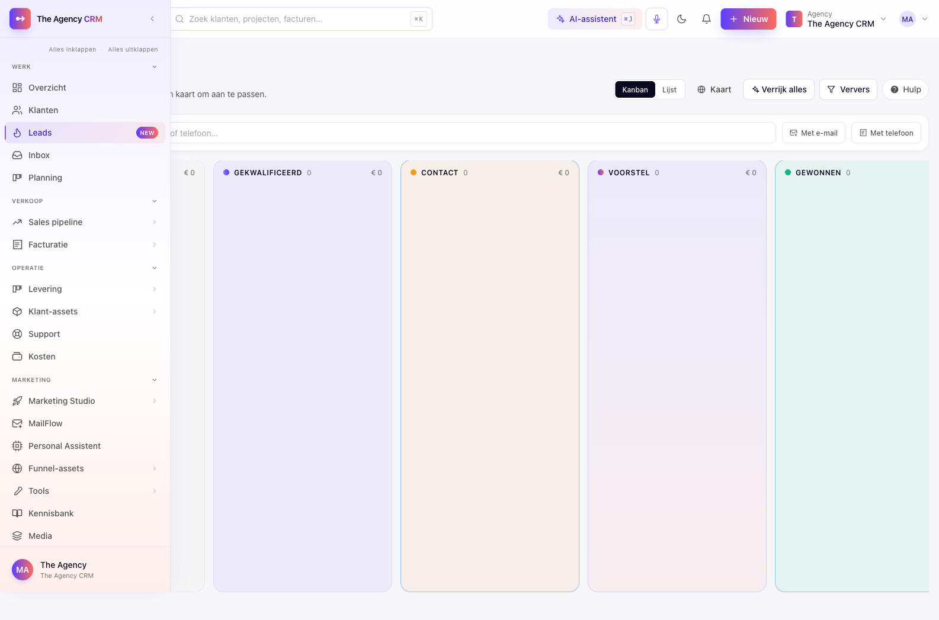
Task: Click the Media layers icon
Action: click(x=17, y=536)
